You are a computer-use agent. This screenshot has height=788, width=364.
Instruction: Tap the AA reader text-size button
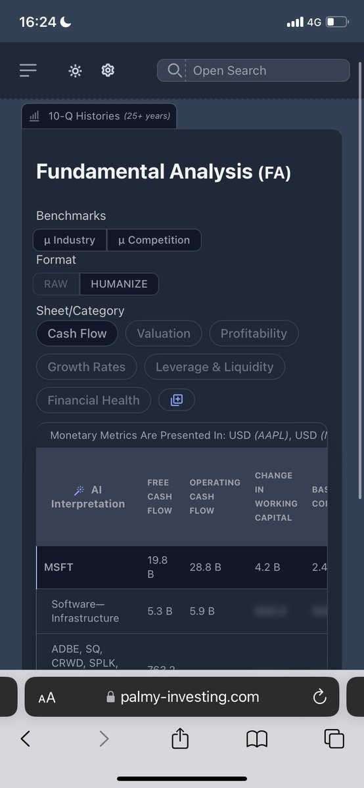pyautogui.click(x=47, y=698)
